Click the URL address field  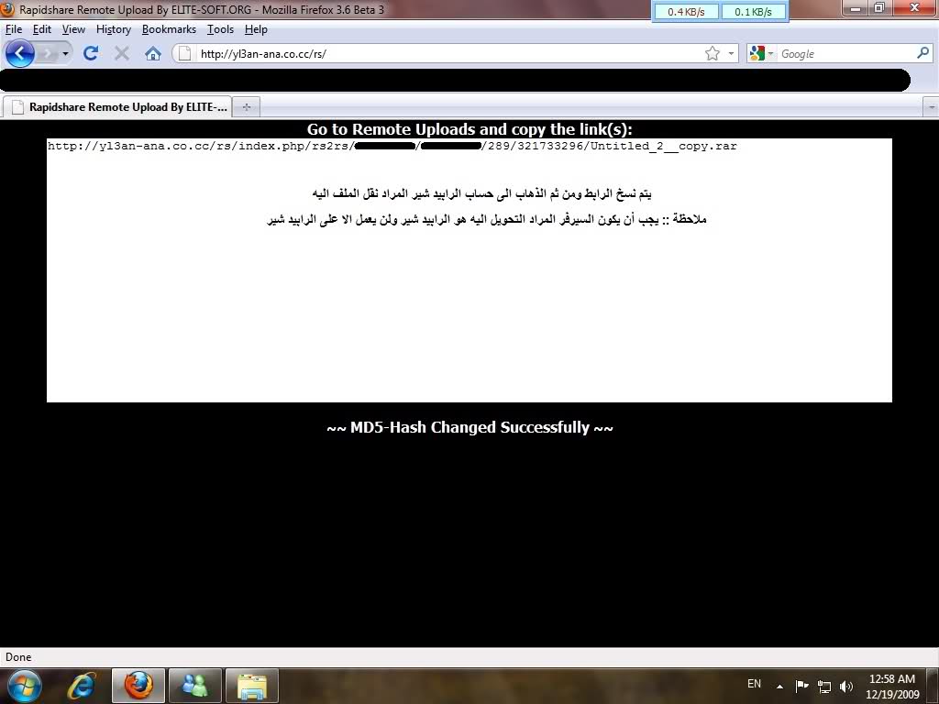(x=449, y=54)
